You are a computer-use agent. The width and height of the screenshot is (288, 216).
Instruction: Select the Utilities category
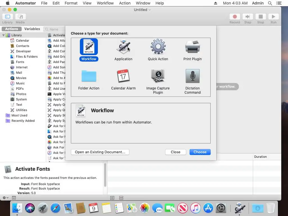[21, 110]
